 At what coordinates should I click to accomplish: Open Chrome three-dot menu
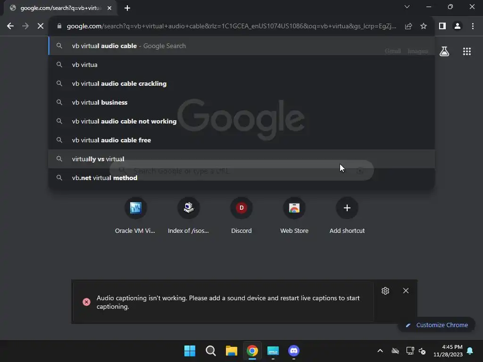(x=473, y=26)
